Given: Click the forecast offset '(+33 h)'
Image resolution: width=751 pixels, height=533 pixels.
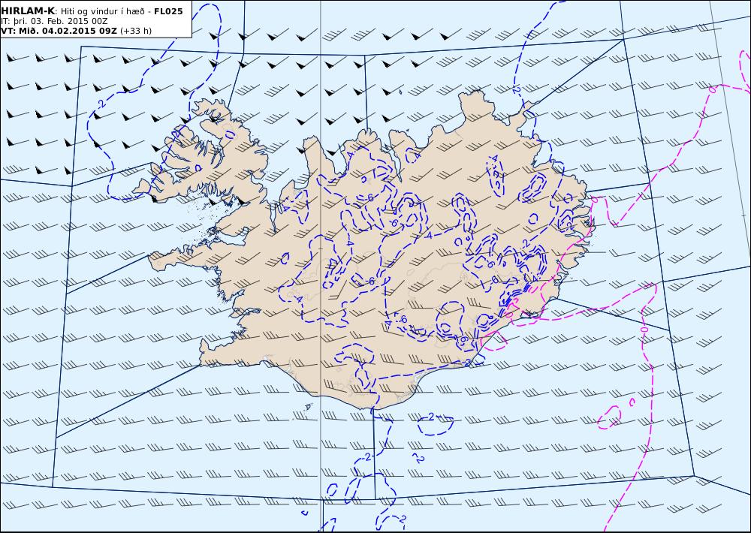Looking at the screenshot, I should click(x=135, y=31).
